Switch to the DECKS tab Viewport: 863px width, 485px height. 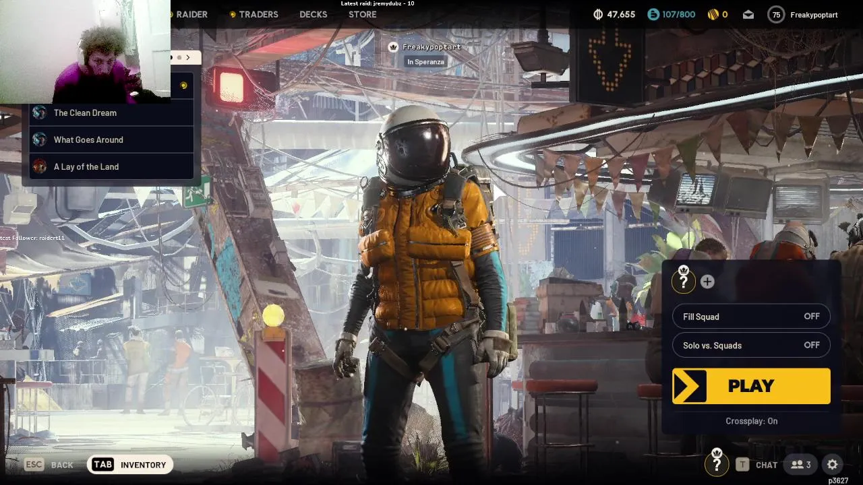pyautogui.click(x=314, y=14)
